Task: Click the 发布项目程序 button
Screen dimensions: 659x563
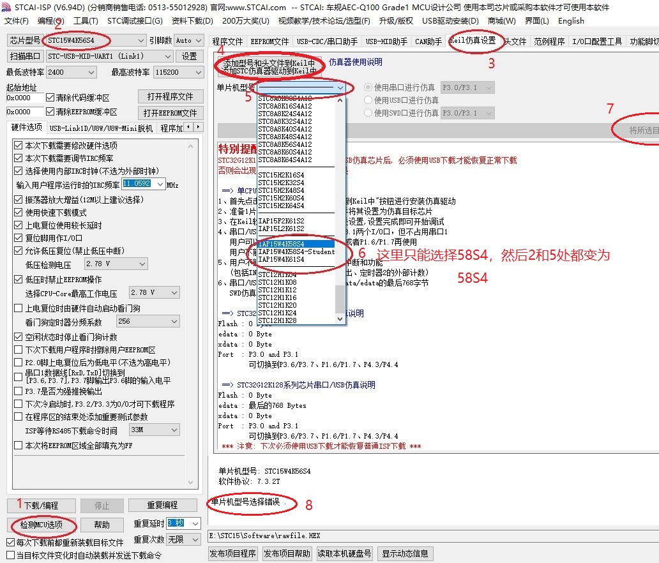Action: click(233, 553)
